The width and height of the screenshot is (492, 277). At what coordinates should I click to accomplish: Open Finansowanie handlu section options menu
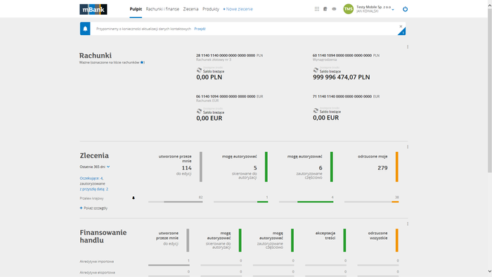coord(408,224)
